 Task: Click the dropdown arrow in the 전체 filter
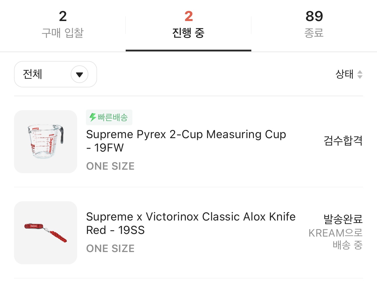(x=79, y=74)
